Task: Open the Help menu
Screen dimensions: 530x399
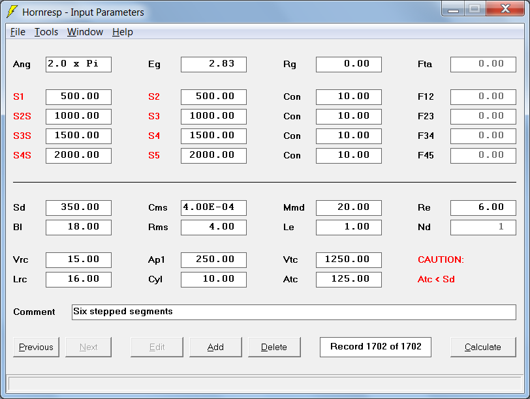Action: (122, 32)
